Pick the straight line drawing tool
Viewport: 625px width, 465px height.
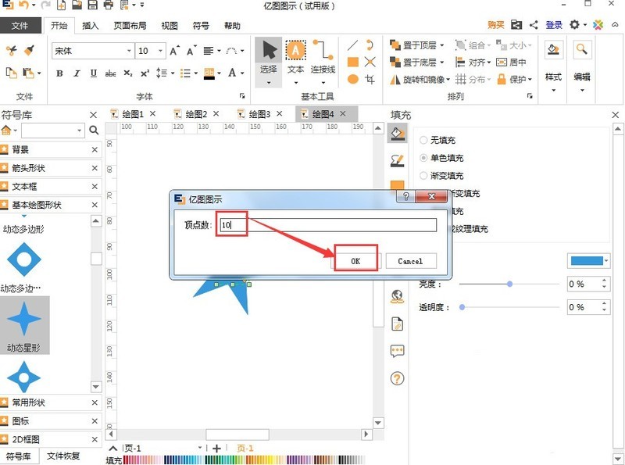tap(352, 45)
